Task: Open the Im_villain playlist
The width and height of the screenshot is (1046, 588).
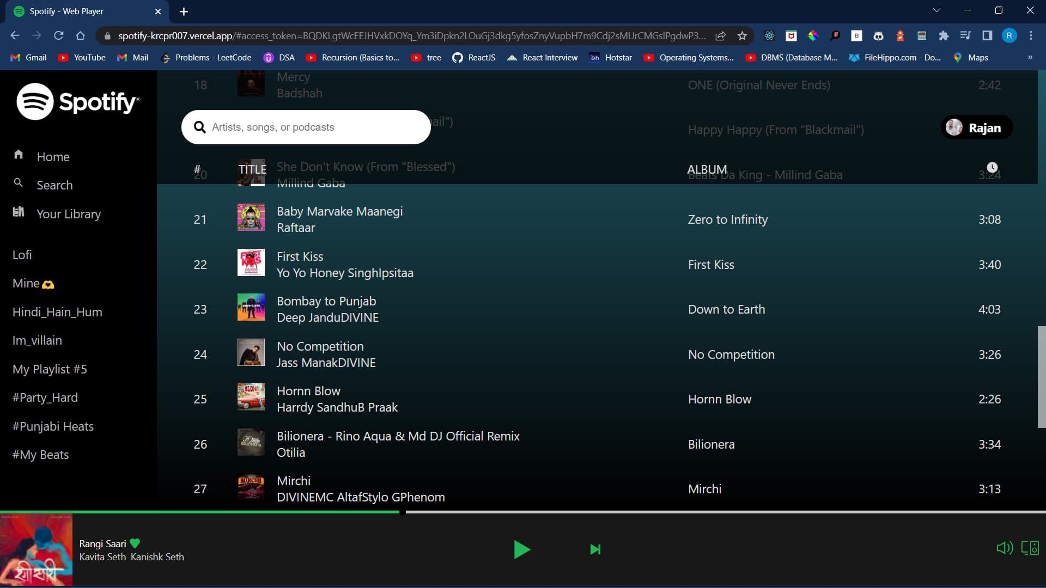Action: pyautogui.click(x=37, y=340)
